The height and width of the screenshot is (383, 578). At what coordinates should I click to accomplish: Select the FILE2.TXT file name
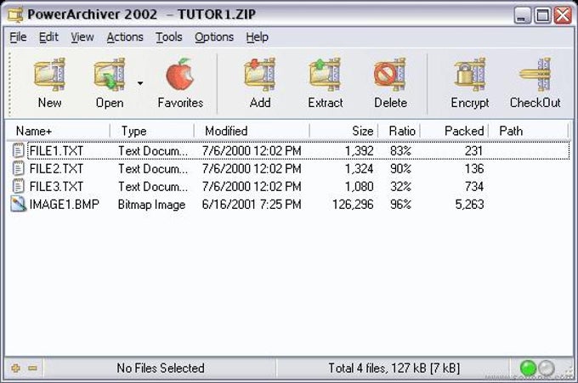pos(56,169)
